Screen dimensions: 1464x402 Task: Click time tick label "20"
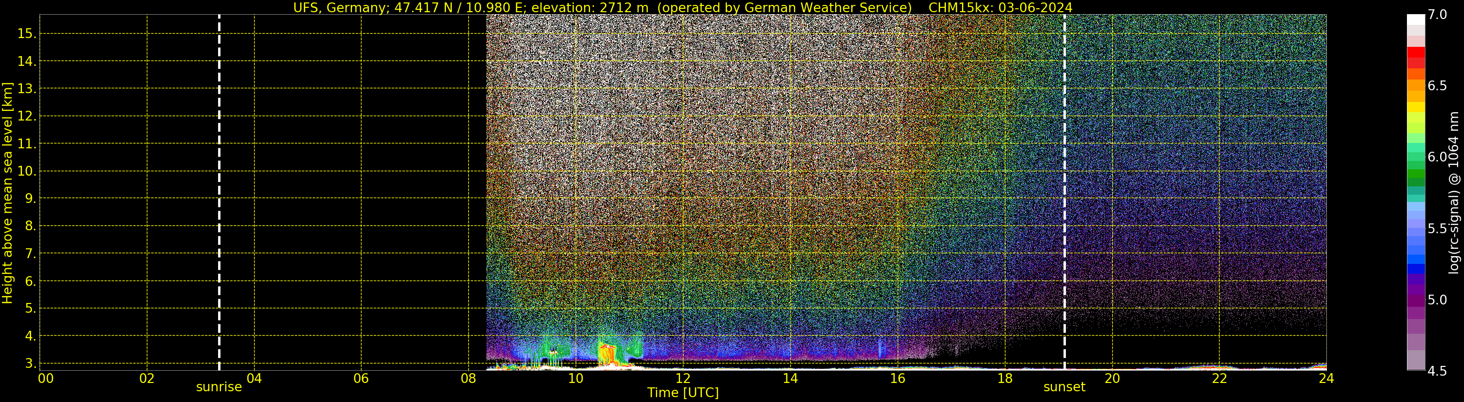tap(1112, 379)
